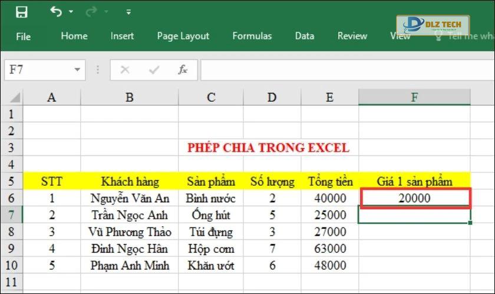Select total cell 25000

point(329,215)
